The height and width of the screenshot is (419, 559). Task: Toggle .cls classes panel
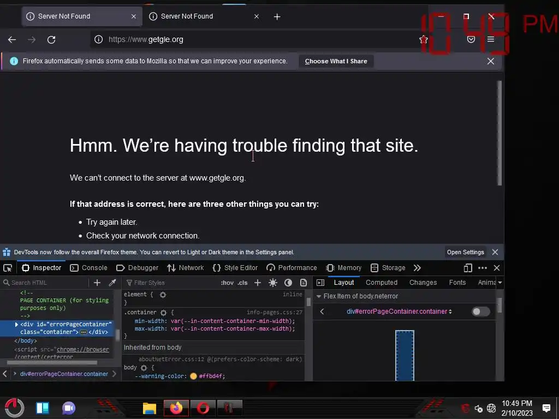242,283
